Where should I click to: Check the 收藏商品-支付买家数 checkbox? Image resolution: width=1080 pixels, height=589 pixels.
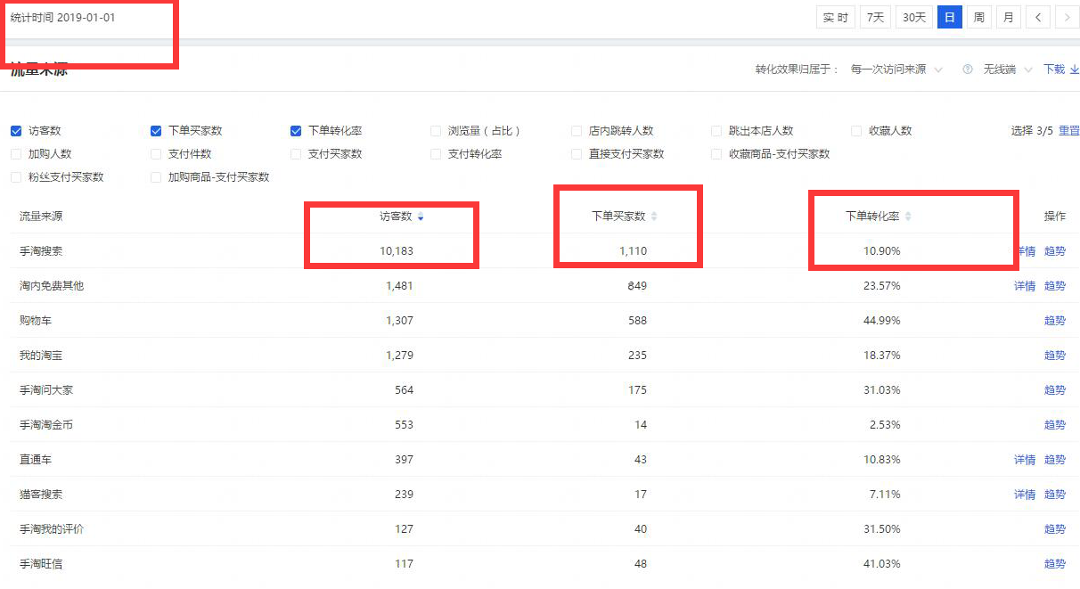716,154
